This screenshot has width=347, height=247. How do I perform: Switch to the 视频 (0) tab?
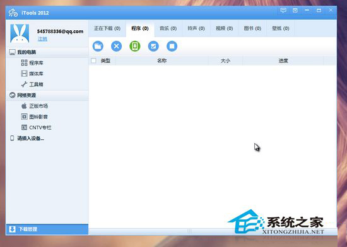pyautogui.click(x=225, y=28)
